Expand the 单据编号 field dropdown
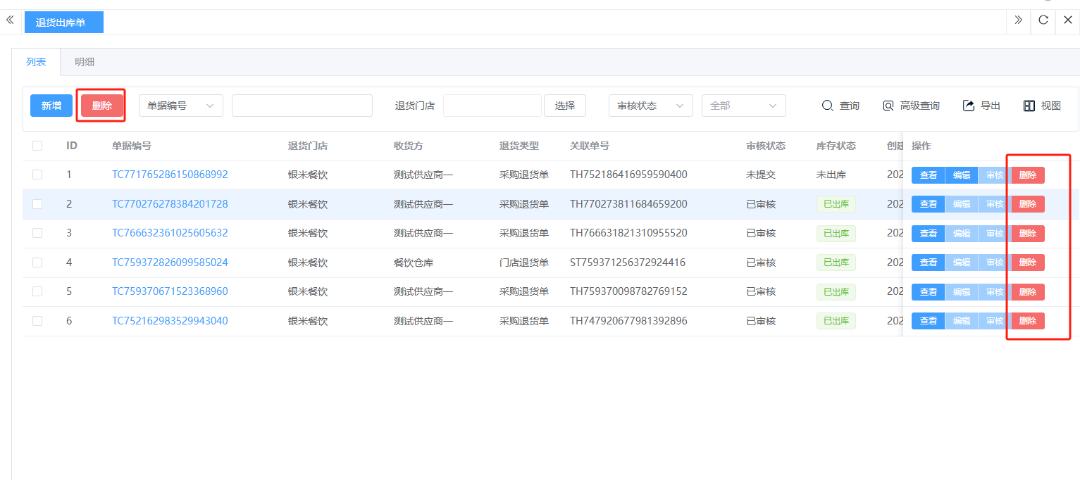Image resolution: width=1080 pixels, height=480 pixels. point(180,106)
